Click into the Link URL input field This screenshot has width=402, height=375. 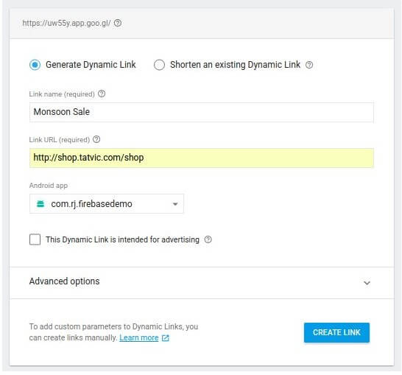[x=202, y=158]
